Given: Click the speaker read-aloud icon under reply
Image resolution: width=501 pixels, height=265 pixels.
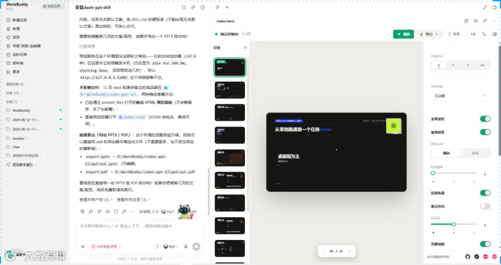Looking at the screenshot, I should 107,212.
